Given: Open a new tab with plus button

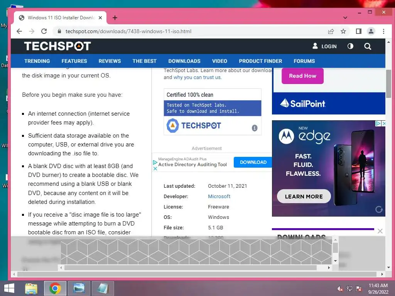Looking at the screenshot, I should 115,18.
